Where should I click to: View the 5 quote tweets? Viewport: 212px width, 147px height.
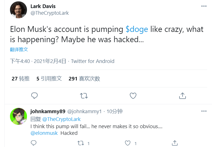click(x=49, y=79)
